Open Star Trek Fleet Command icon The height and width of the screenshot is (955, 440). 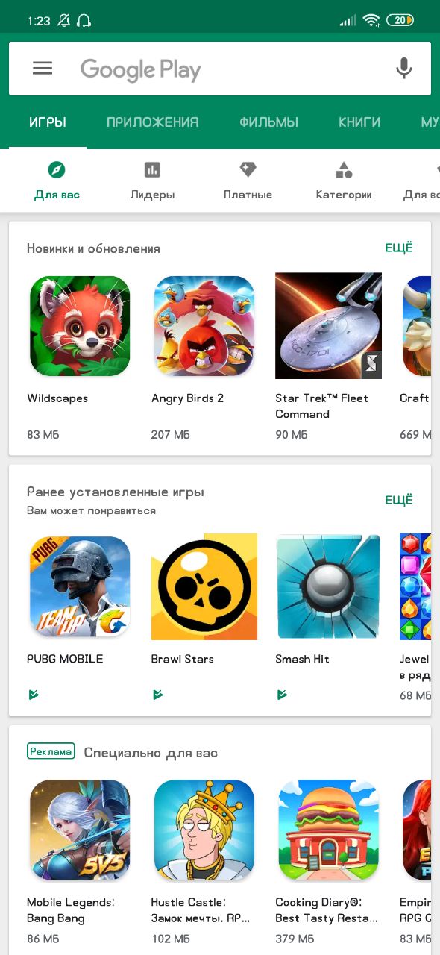click(x=328, y=325)
